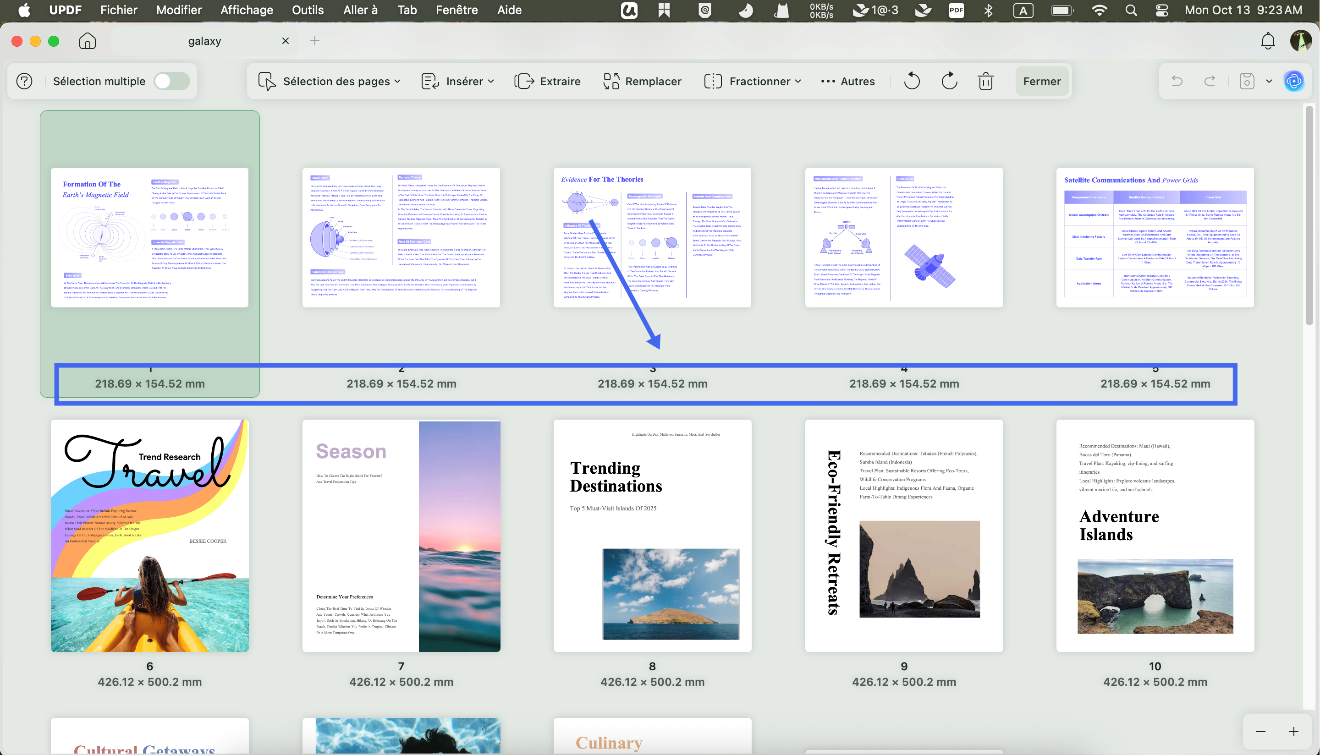Click the Fermer button
Viewport: 1320px width, 755px height.
pyautogui.click(x=1041, y=82)
